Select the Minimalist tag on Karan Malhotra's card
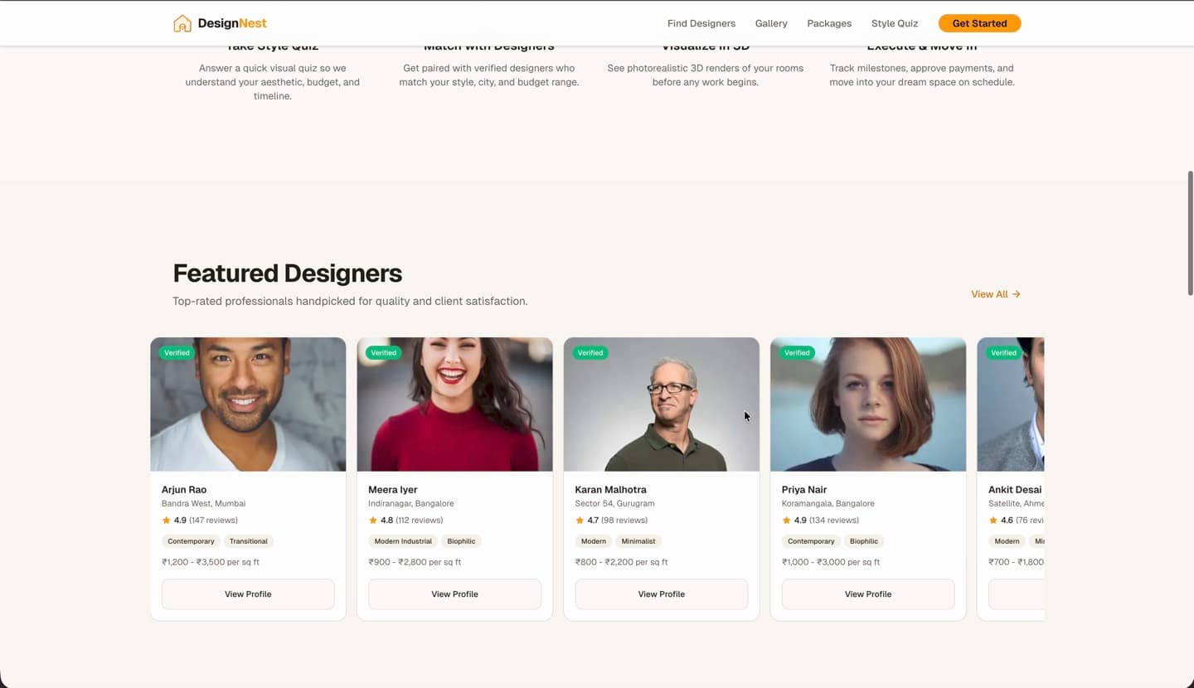Image resolution: width=1194 pixels, height=688 pixels. (638, 541)
